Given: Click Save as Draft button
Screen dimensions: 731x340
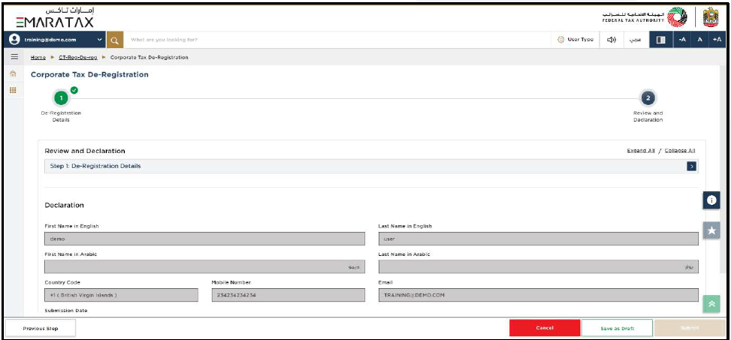Looking at the screenshot, I should click(x=617, y=328).
